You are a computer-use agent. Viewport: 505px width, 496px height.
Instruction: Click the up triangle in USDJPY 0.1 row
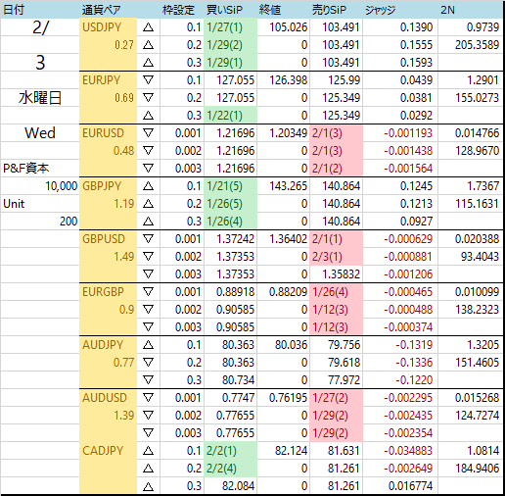(148, 27)
